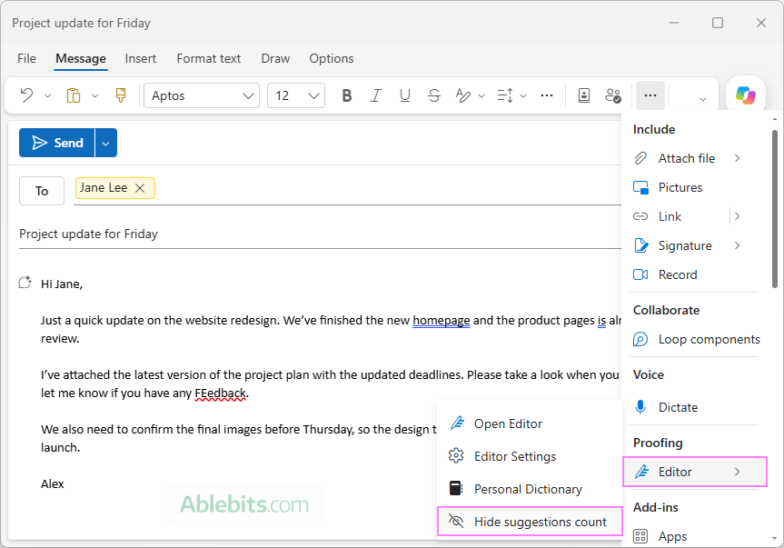Click the Editor item under Proofing
The height and width of the screenshot is (548, 784).
point(695,472)
